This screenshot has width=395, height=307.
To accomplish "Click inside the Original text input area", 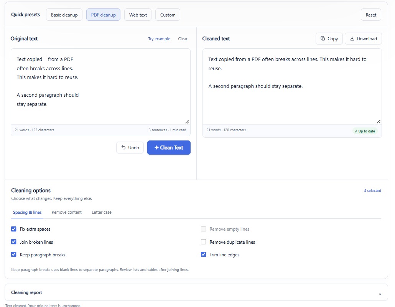I will [x=100, y=86].
